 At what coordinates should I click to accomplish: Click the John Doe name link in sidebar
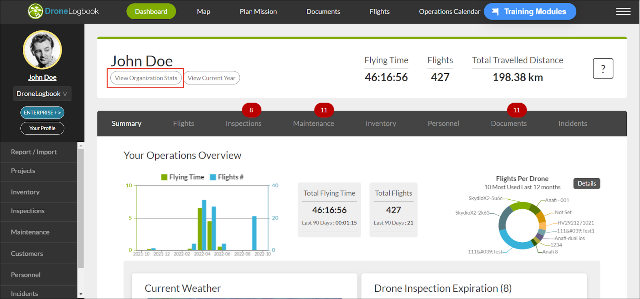click(42, 78)
